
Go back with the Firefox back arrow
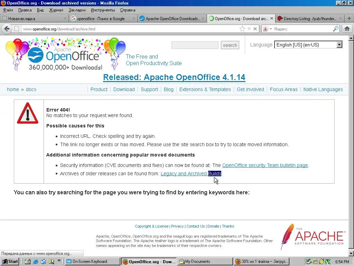pyautogui.click(x=7, y=29)
